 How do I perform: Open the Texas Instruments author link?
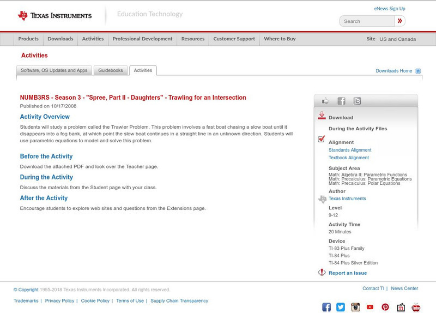pos(347,198)
